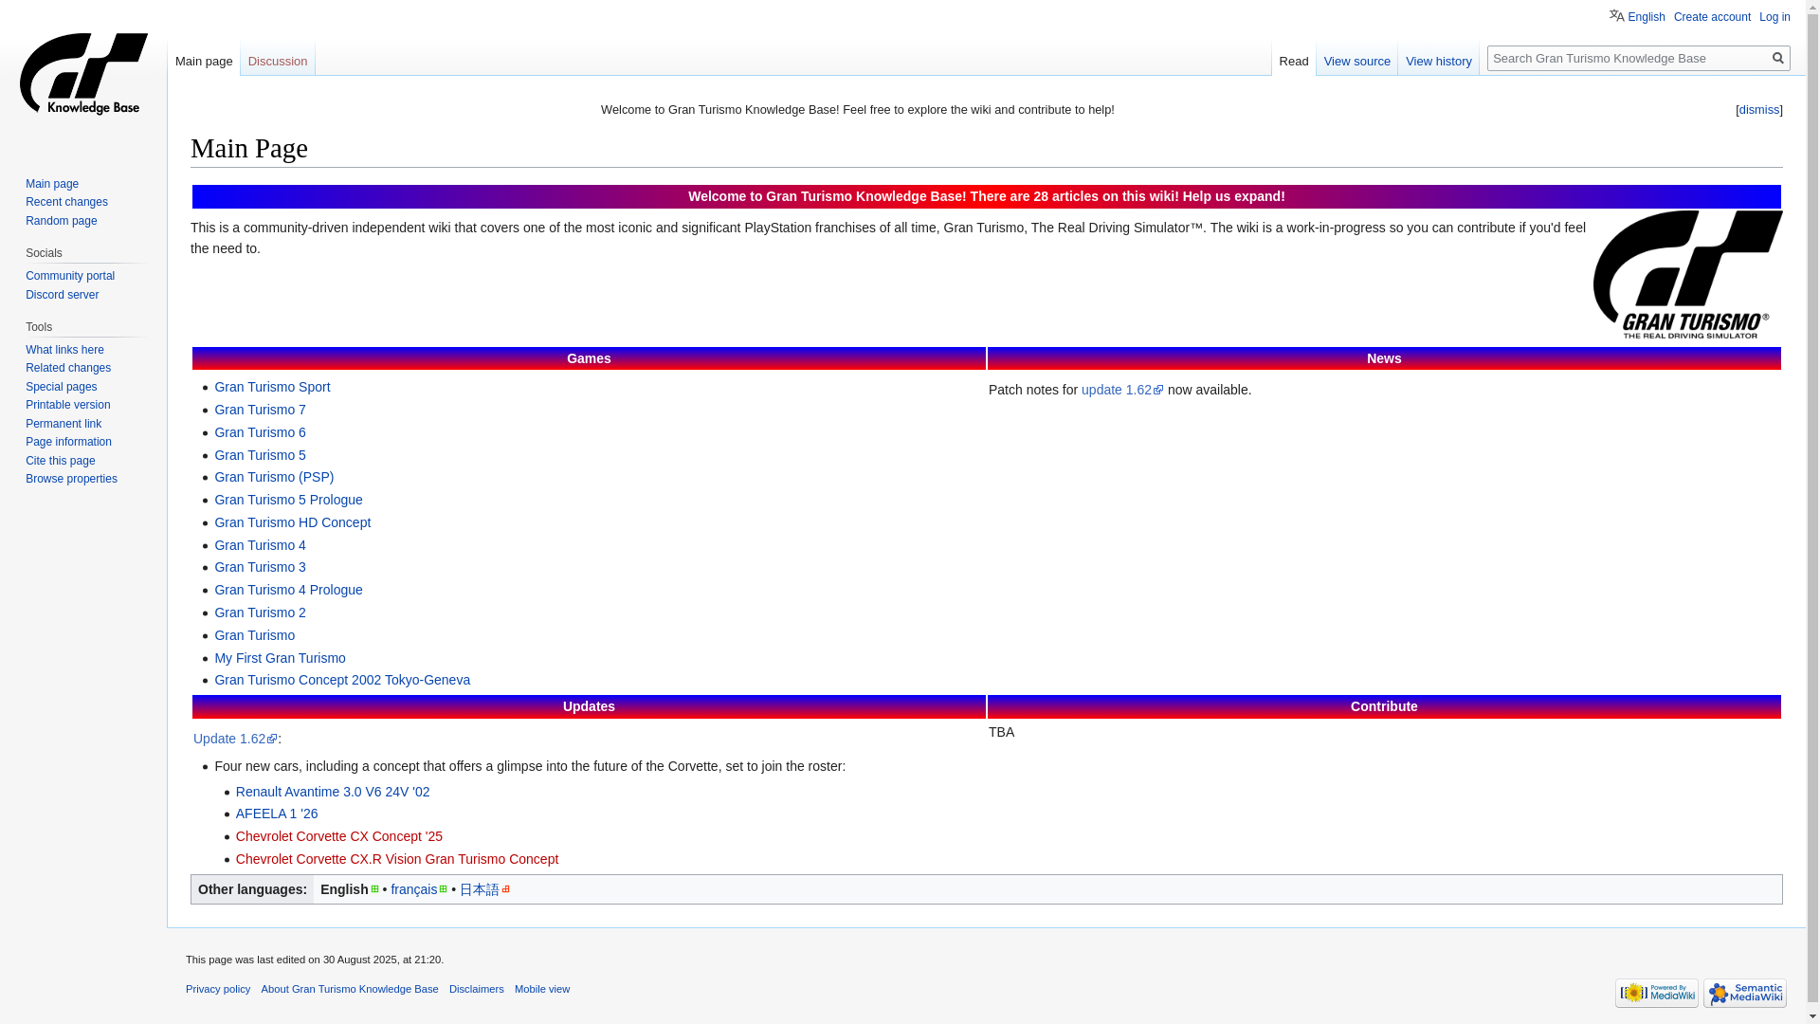This screenshot has height=1024, width=1820.
Task: Open Chevrolet Corvette CX Concept '25 page
Action: 339,836
